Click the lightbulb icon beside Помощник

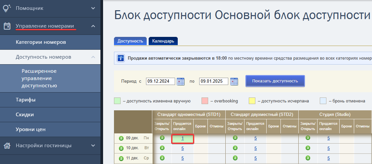pos(7,8)
